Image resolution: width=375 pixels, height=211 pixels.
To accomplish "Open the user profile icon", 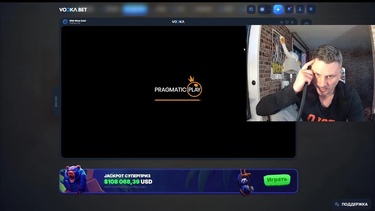I will [300, 9].
